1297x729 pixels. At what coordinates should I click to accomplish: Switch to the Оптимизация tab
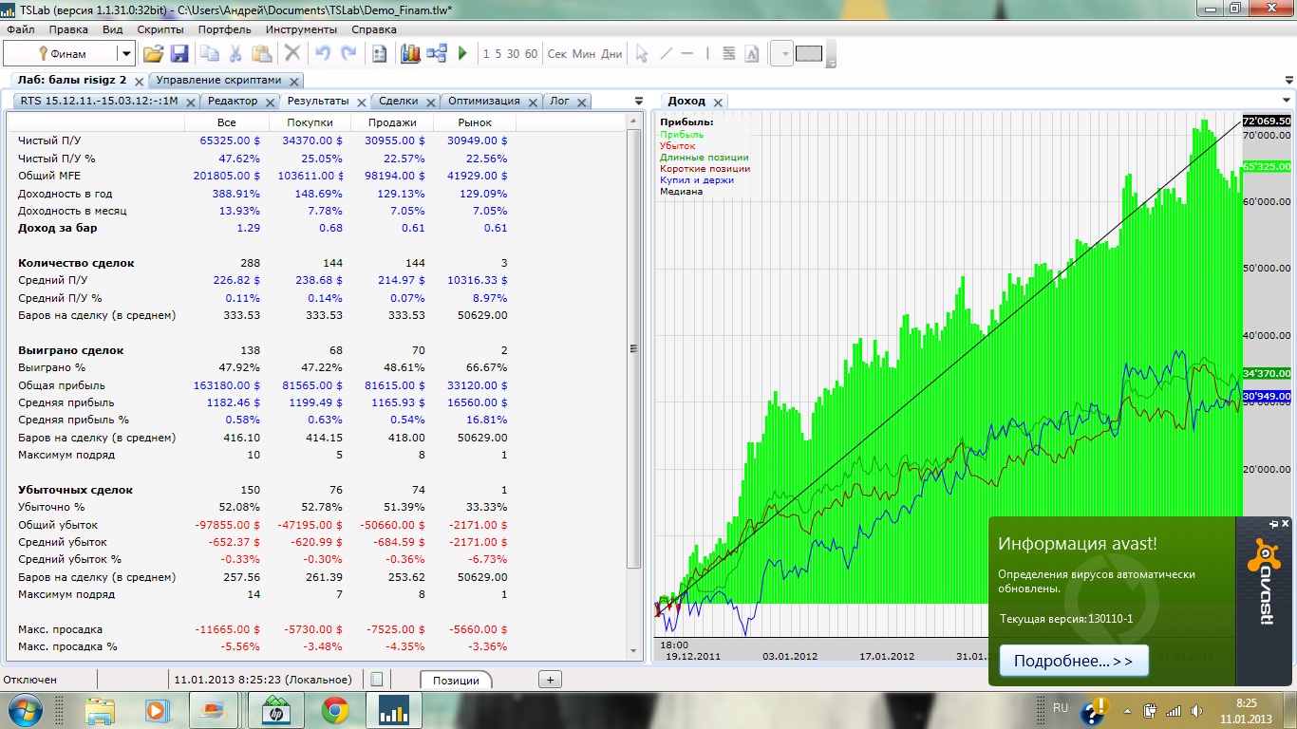(483, 101)
